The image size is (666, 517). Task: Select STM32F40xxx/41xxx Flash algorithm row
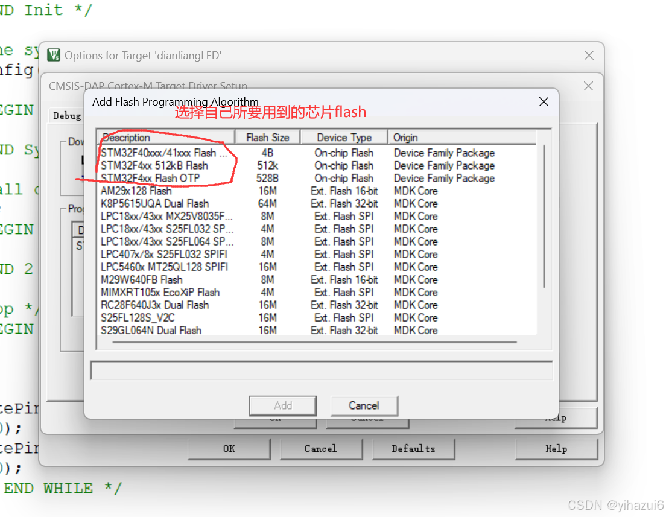(x=317, y=153)
